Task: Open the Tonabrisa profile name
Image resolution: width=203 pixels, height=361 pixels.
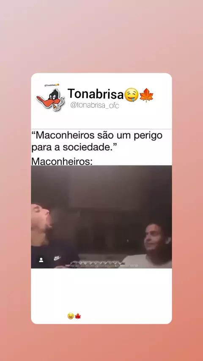Action: click(96, 94)
